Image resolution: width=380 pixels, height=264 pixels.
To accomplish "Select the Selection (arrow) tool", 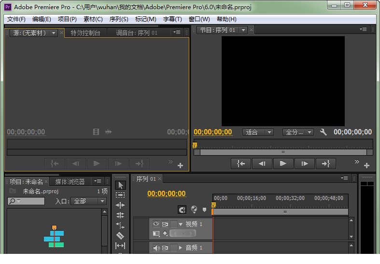I will click(120, 185).
